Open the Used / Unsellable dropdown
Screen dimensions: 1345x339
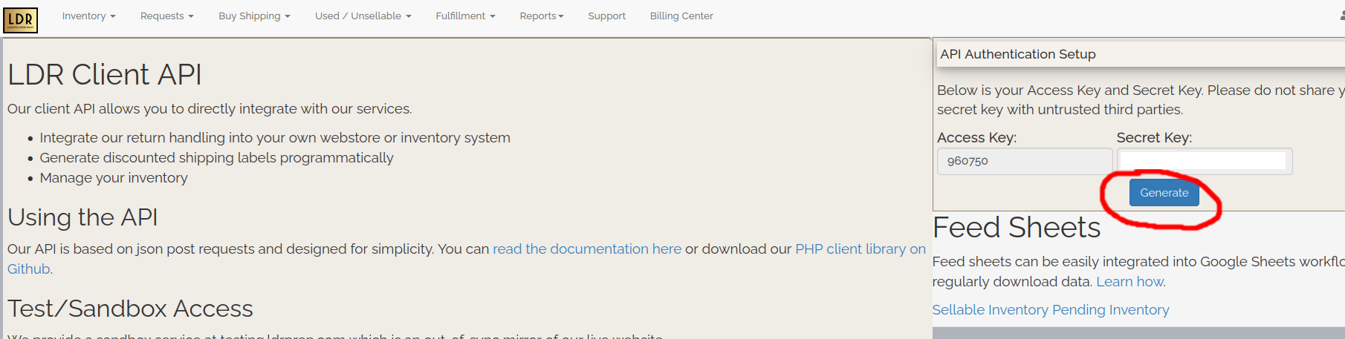pyautogui.click(x=363, y=16)
